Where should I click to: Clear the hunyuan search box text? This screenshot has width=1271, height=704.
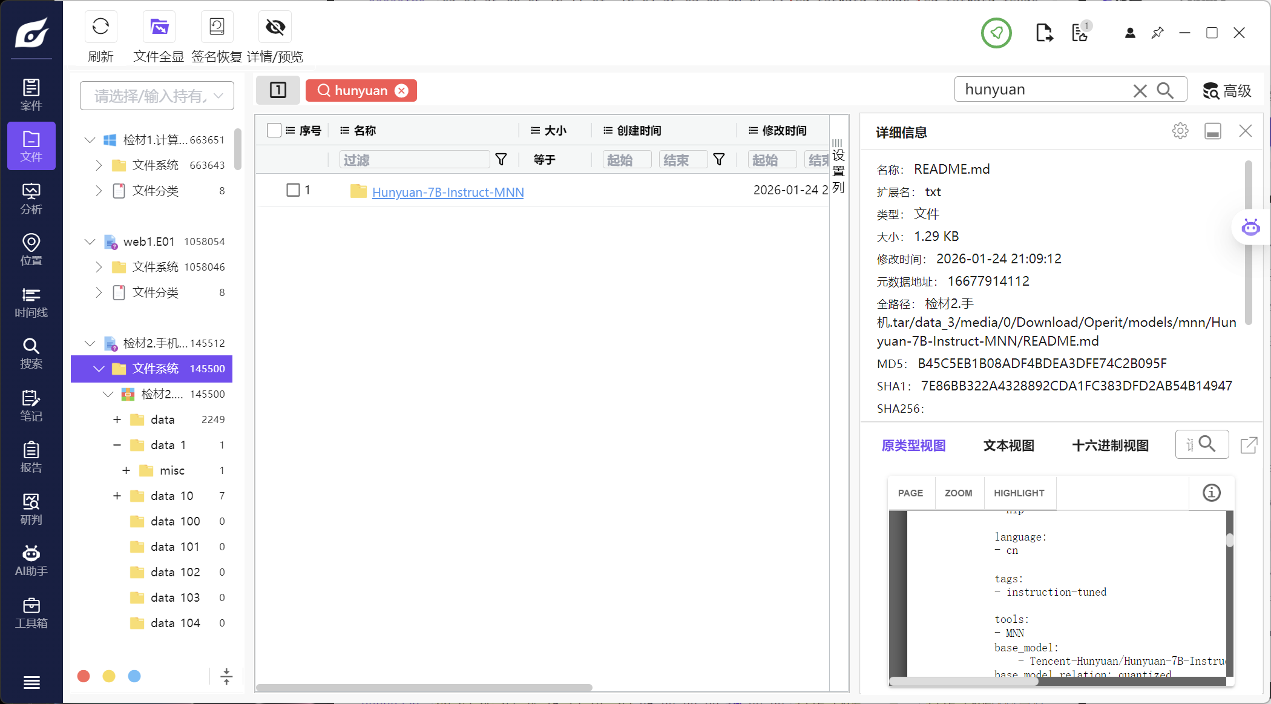point(1140,91)
